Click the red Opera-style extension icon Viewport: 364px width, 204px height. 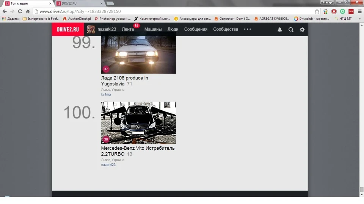(334, 11)
